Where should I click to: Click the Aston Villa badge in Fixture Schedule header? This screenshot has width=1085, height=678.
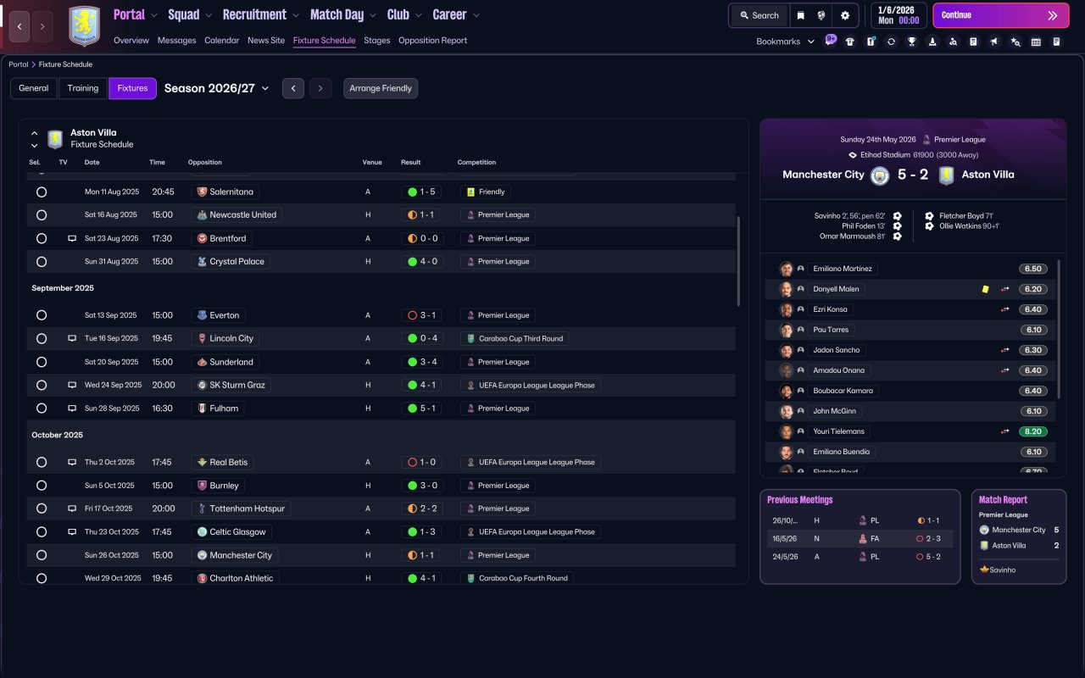(x=55, y=139)
